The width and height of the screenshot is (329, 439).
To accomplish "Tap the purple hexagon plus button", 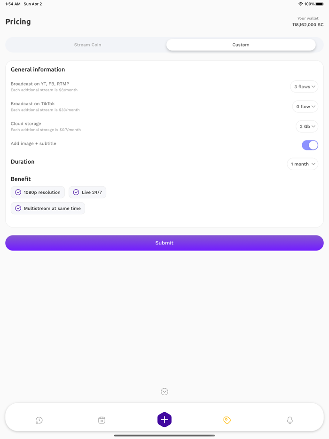I will (x=164, y=420).
